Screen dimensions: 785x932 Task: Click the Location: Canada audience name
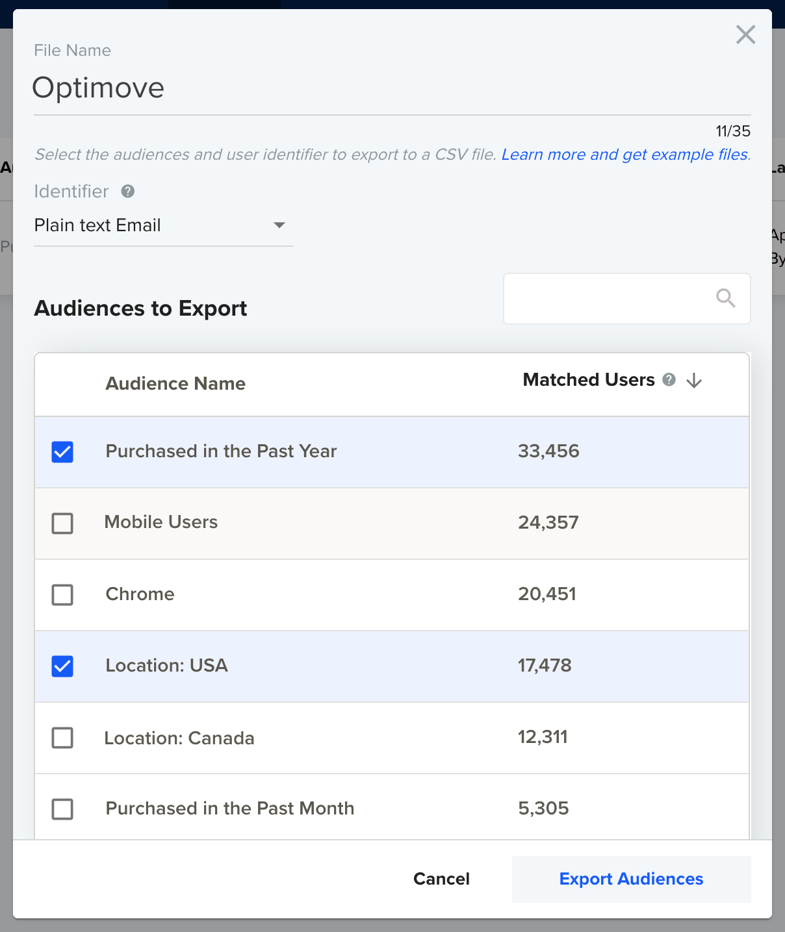[x=179, y=738]
